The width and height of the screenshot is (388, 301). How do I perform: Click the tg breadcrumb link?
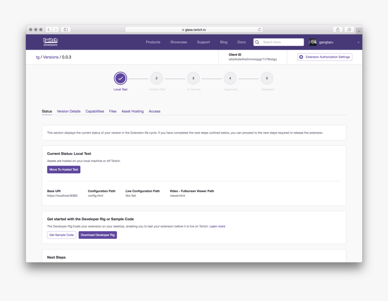click(37, 57)
